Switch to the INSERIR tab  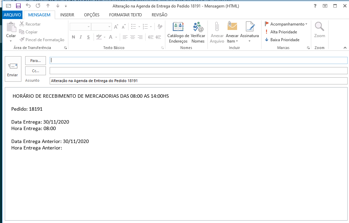[x=67, y=15]
